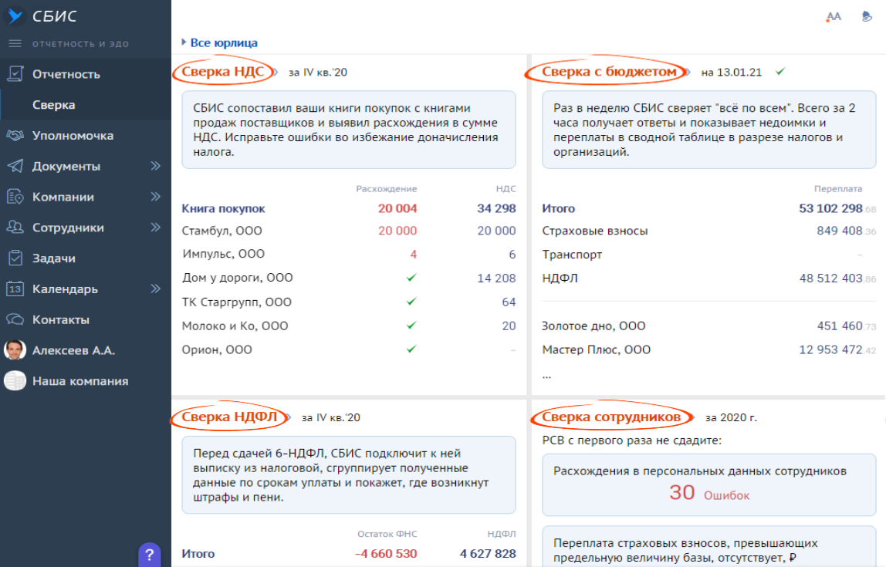This screenshot has height=567, width=886.
Task: Click the hamburger menu icon in sidebar
Action: pos(15,43)
